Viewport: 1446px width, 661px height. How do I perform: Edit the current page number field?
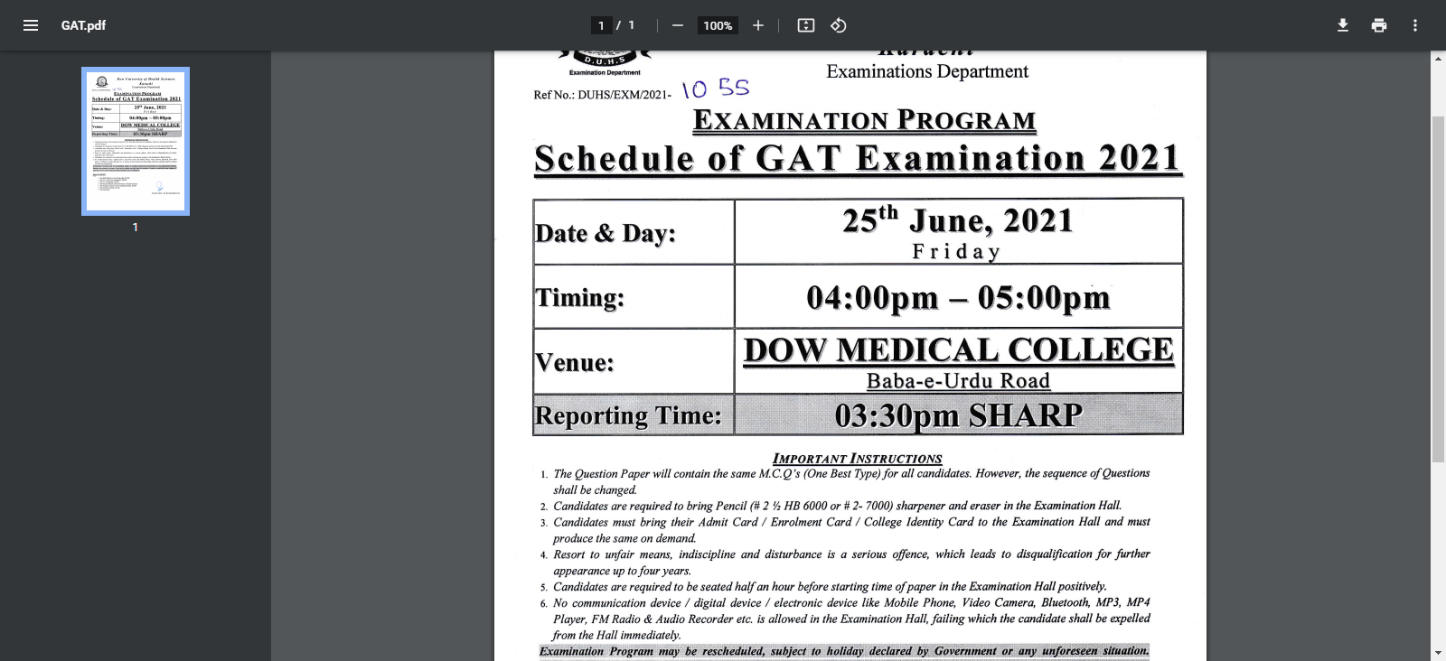[x=601, y=25]
